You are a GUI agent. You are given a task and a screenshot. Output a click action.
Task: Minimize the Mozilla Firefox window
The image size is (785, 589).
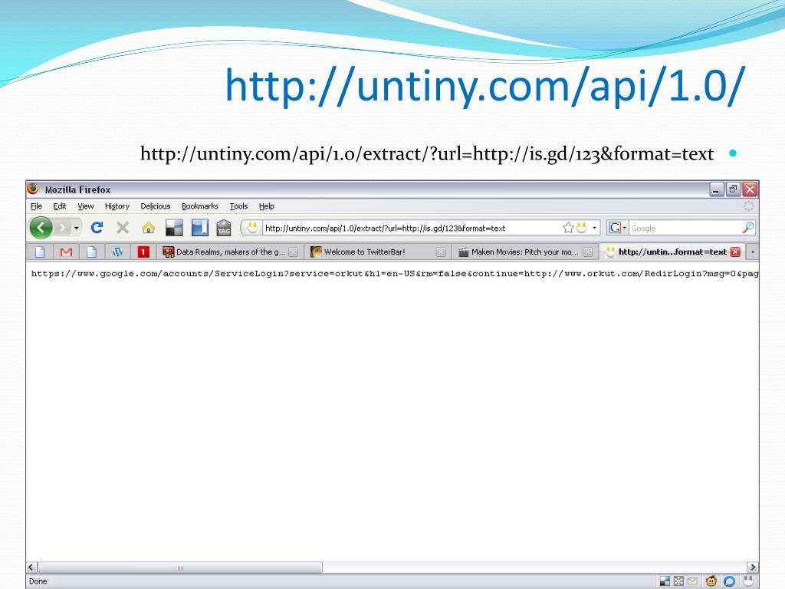(717, 189)
